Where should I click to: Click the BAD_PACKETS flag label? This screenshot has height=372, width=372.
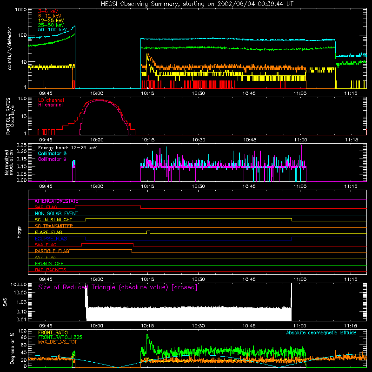click(51, 270)
